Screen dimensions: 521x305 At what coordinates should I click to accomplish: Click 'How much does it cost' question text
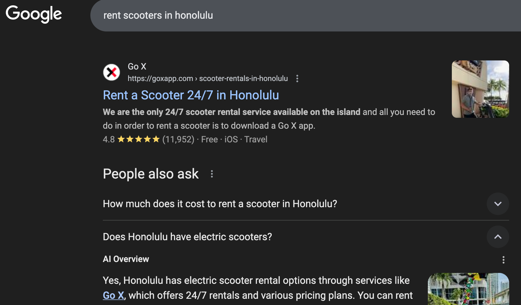(220, 204)
